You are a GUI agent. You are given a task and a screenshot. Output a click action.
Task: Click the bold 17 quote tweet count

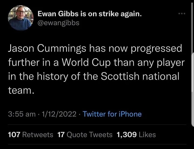[x=61, y=134]
